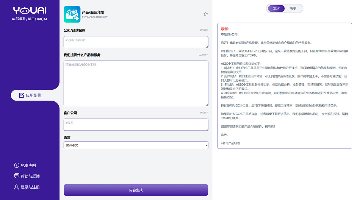Click the 帮助与反馈 chat bubble icon
This screenshot has width=357, height=200.
point(17,176)
